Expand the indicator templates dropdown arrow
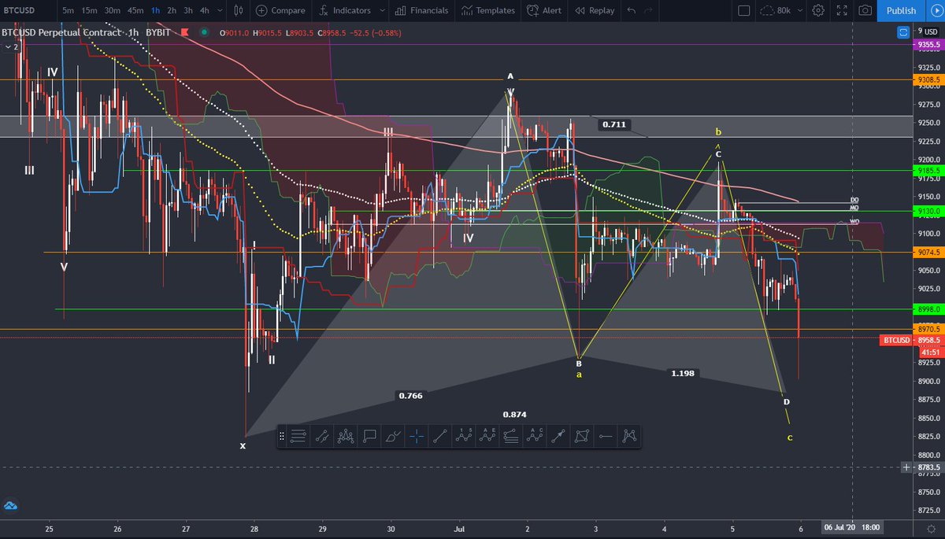The image size is (945, 539). (381, 10)
